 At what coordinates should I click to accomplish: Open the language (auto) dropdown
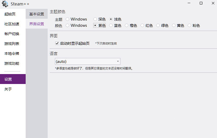pos(88,61)
